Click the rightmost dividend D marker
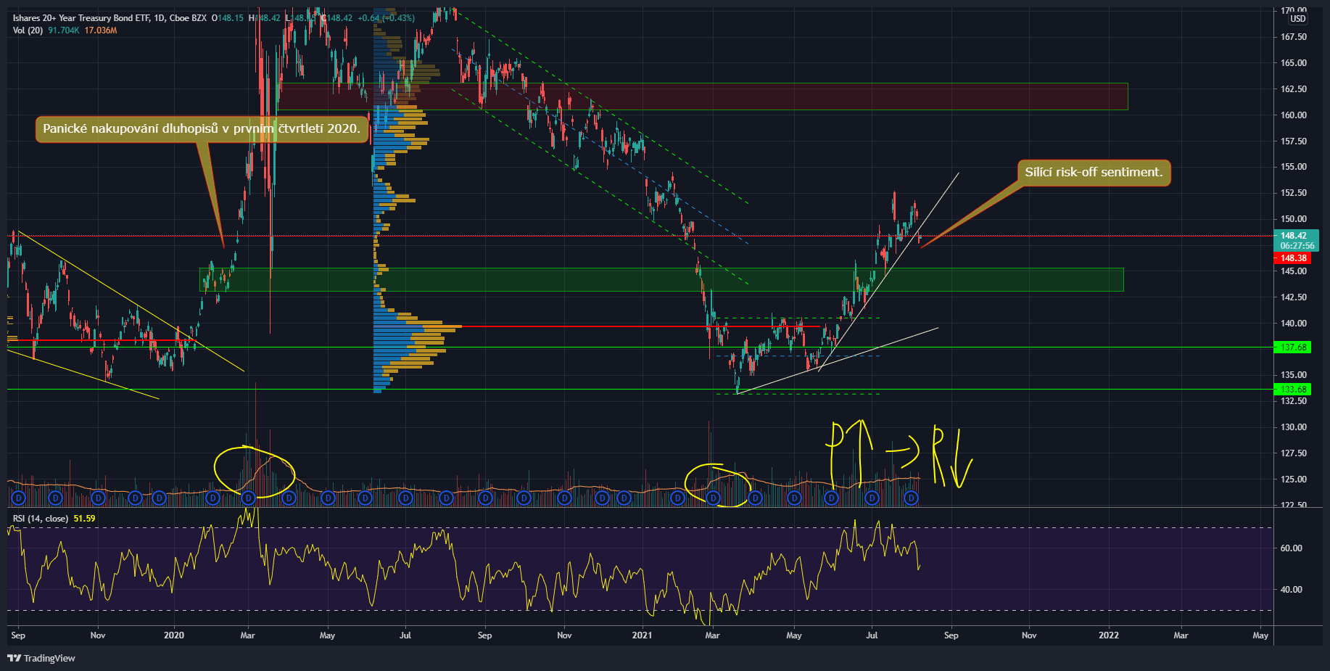This screenshot has width=1330, height=671. point(911,498)
